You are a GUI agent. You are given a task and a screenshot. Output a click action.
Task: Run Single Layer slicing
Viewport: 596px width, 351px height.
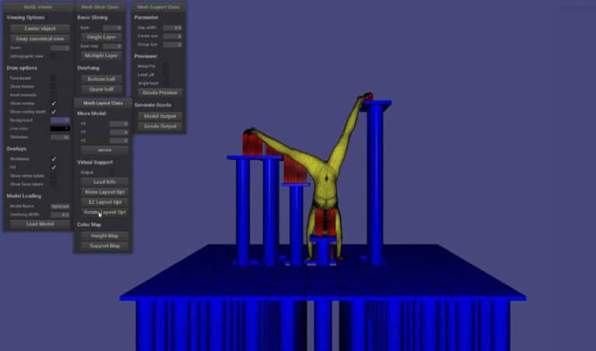tap(102, 36)
